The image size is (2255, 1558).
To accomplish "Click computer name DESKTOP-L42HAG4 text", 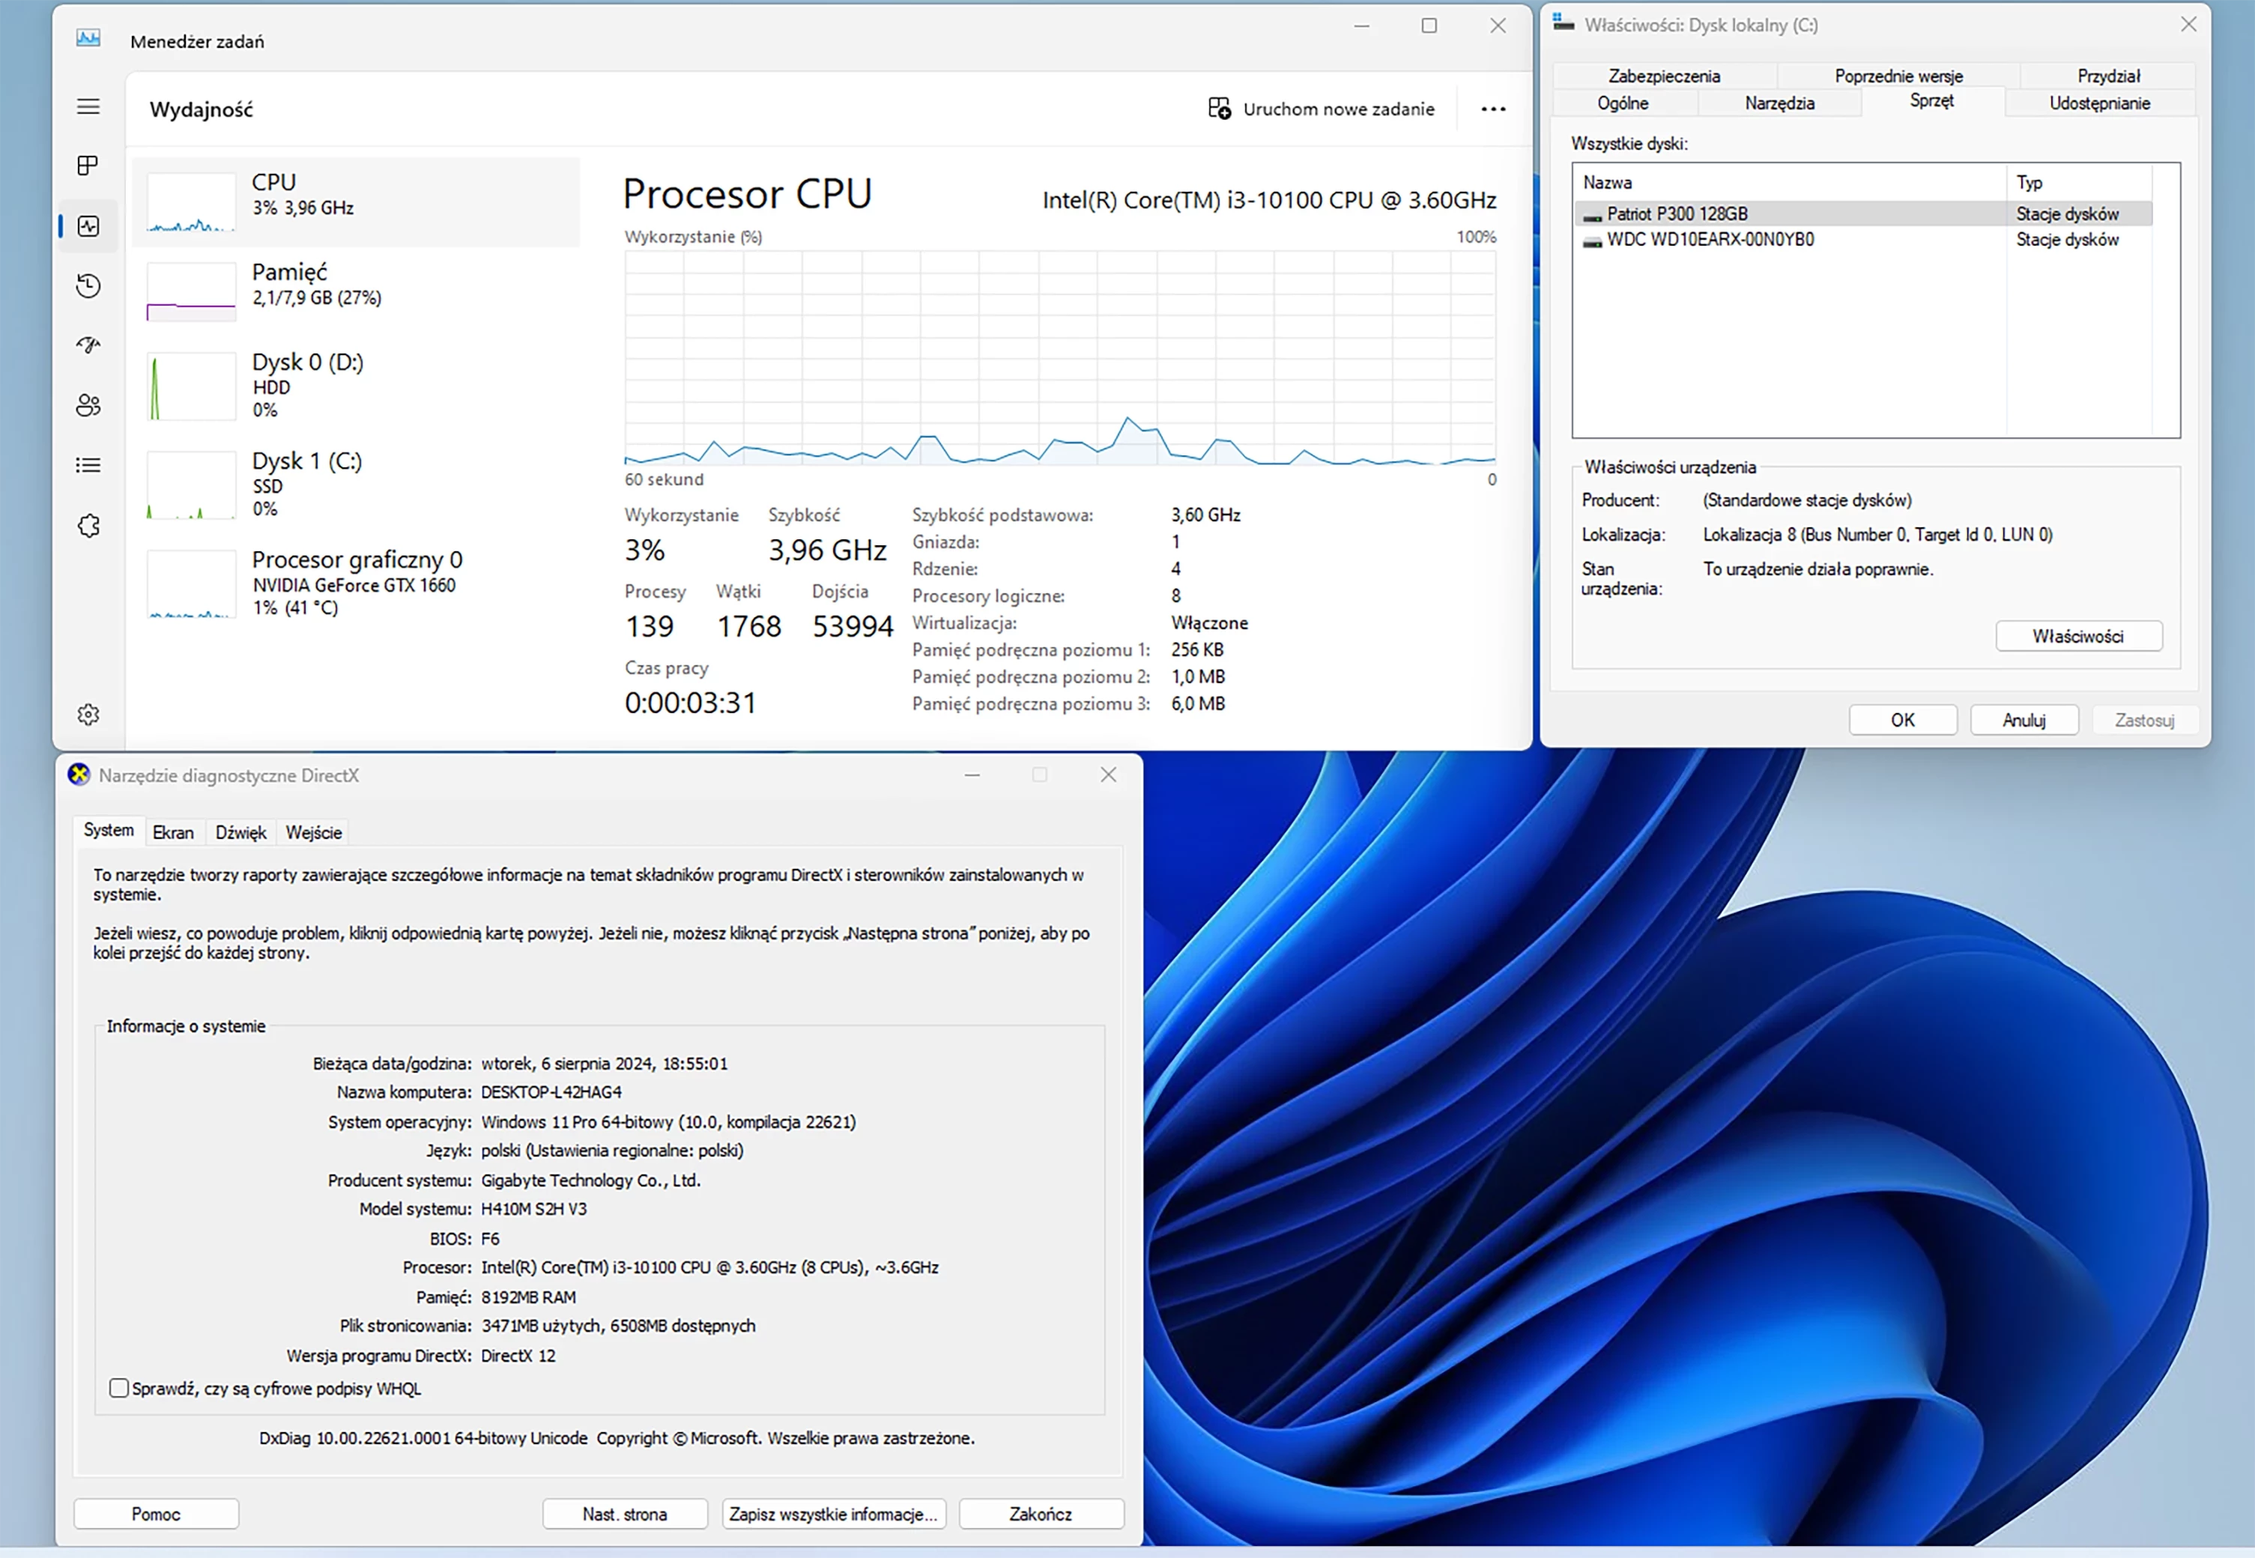I will tap(551, 1092).
